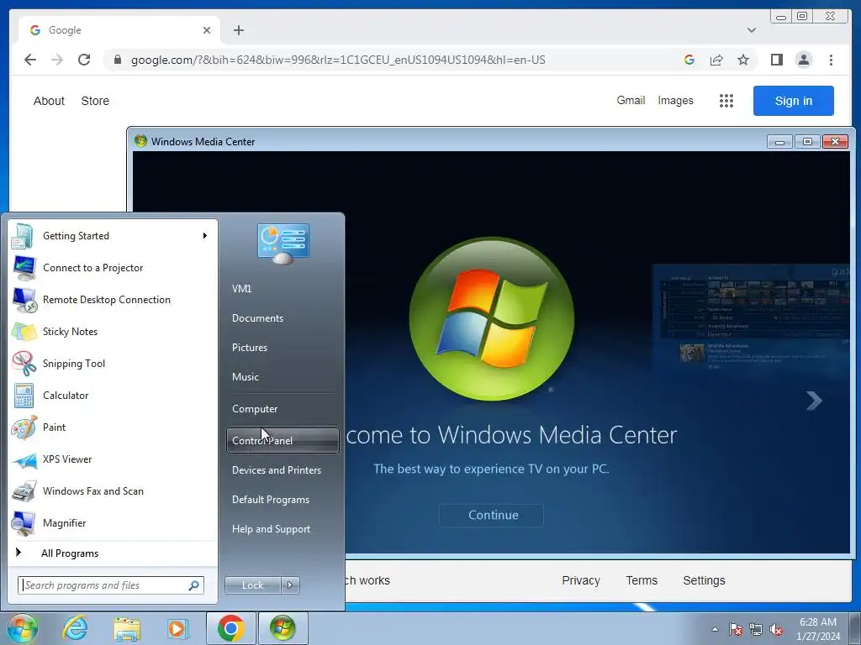
Task: Open Windows Fax and Scan
Action: click(114, 490)
